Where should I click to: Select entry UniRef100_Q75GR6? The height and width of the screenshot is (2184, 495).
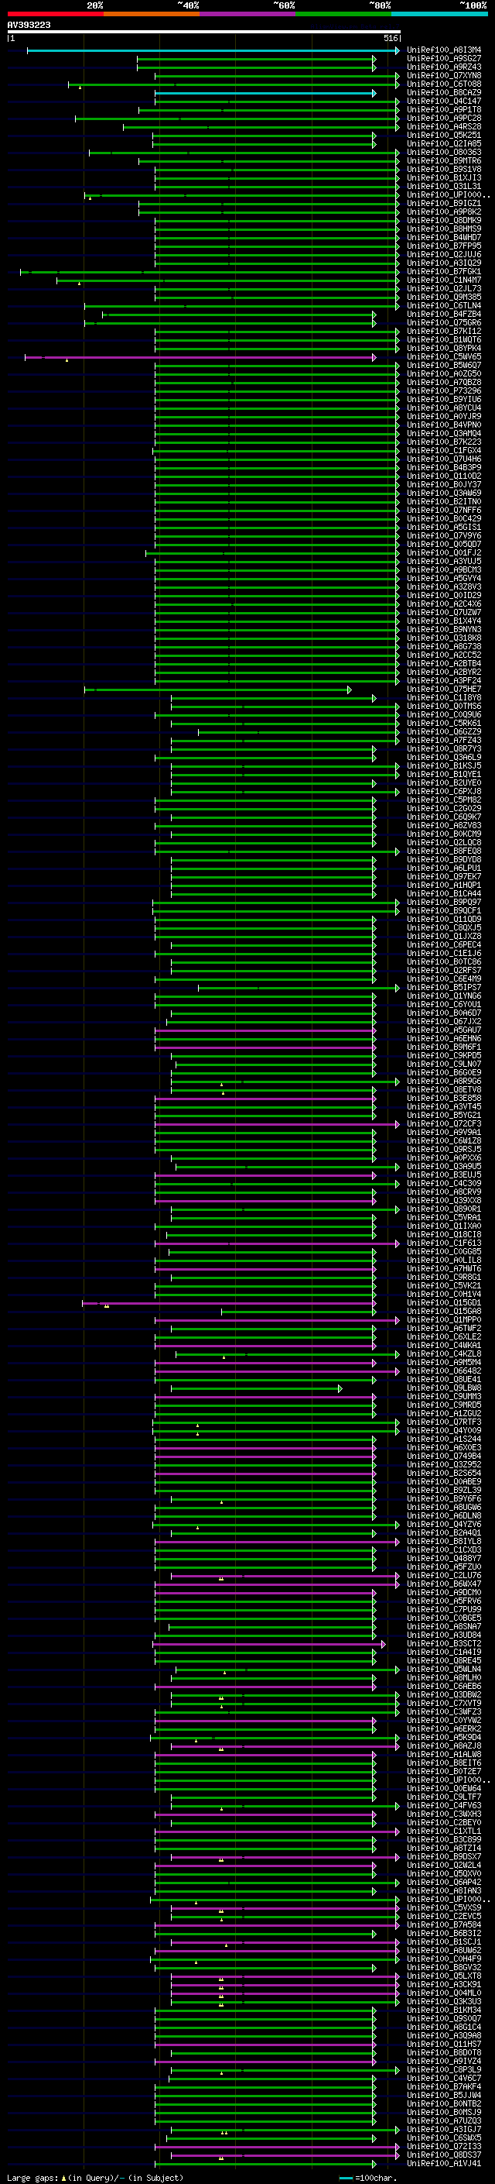click(x=444, y=322)
